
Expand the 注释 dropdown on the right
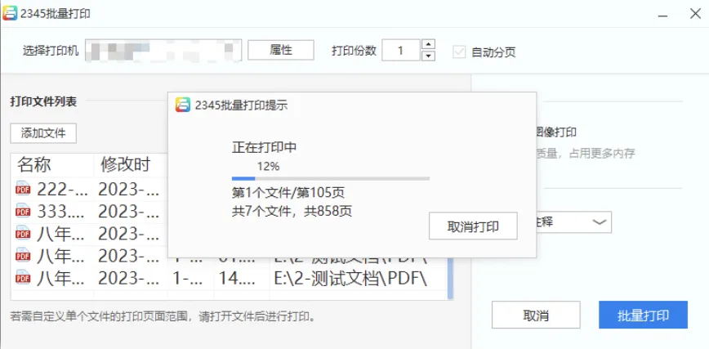pos(600,222)
